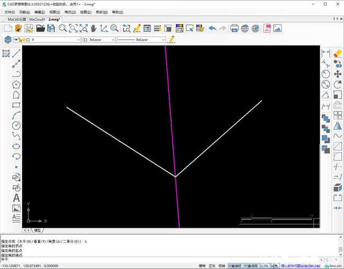
Task: Select the text tool letter A
Action: tap(16, 198)
